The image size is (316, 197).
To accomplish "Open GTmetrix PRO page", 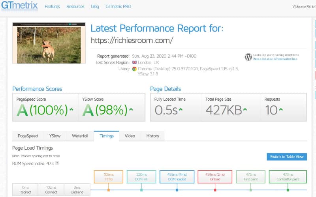I will 118,6.
